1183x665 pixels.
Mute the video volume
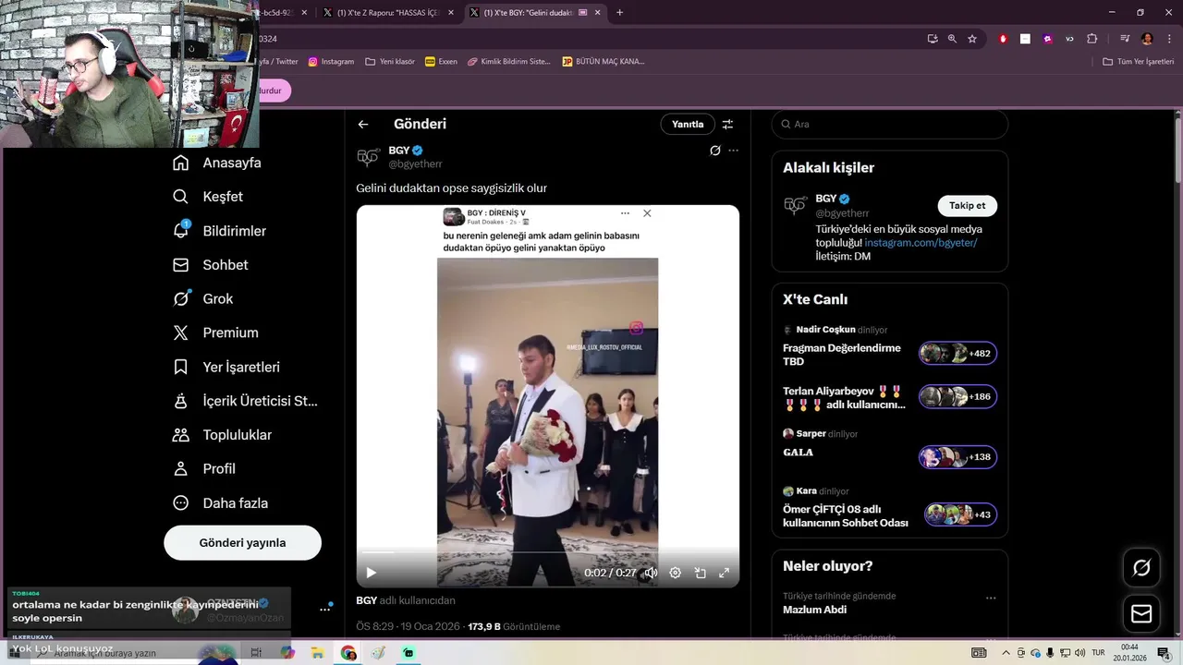(651, 573)
